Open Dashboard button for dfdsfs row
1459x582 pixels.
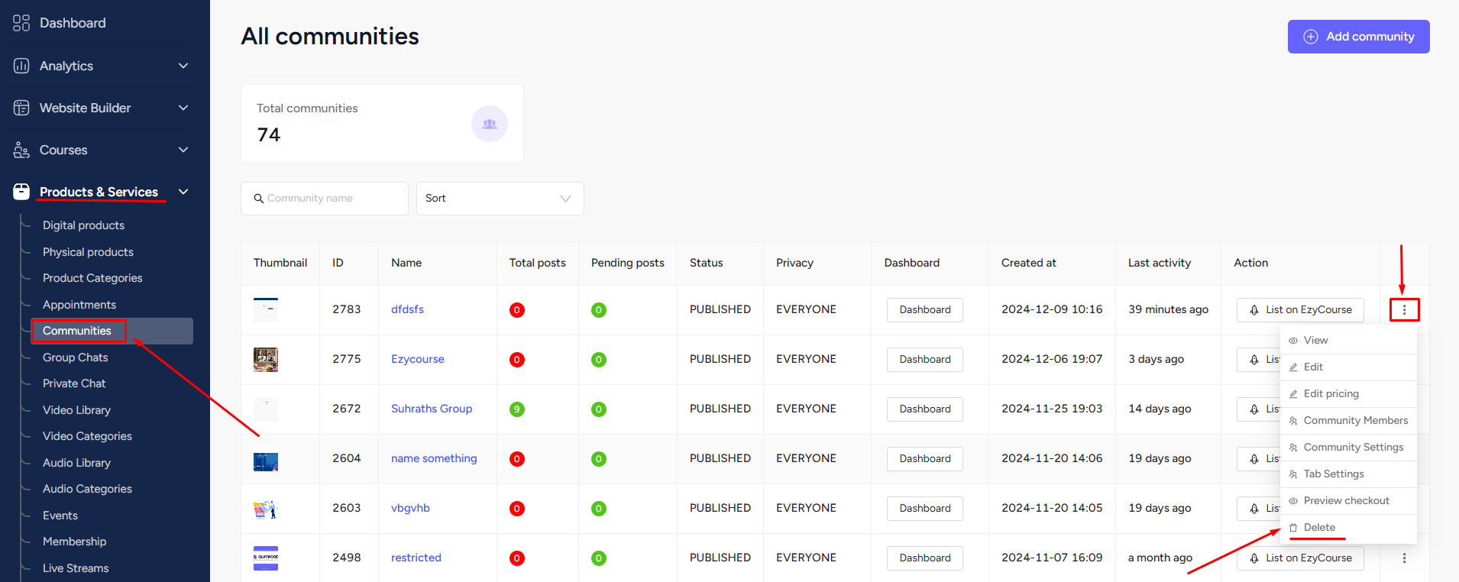pyautogui.click(x=925, y=310)
